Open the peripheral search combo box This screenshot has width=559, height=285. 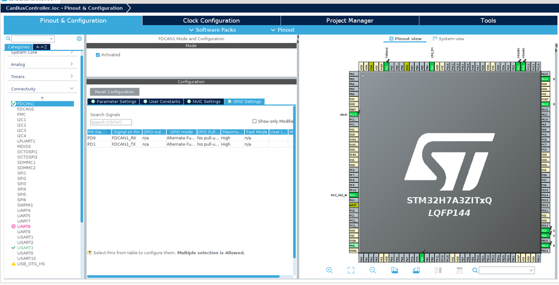click(x=33, y=39)
